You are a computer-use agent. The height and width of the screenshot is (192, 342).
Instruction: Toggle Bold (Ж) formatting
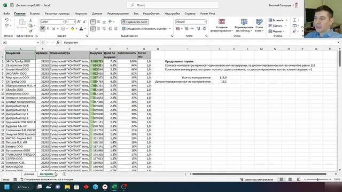(42, 28)
